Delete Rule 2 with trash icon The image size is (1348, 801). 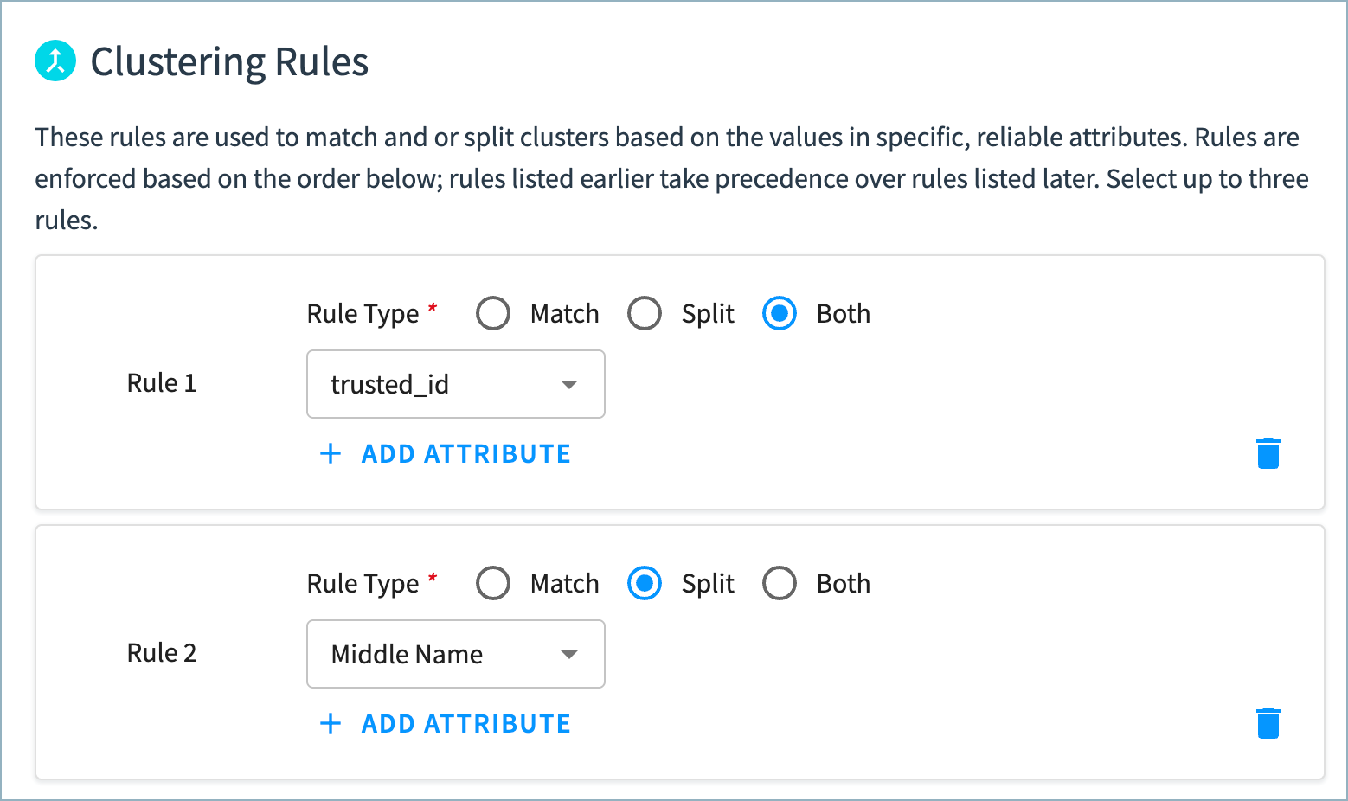click(1268, 723)
